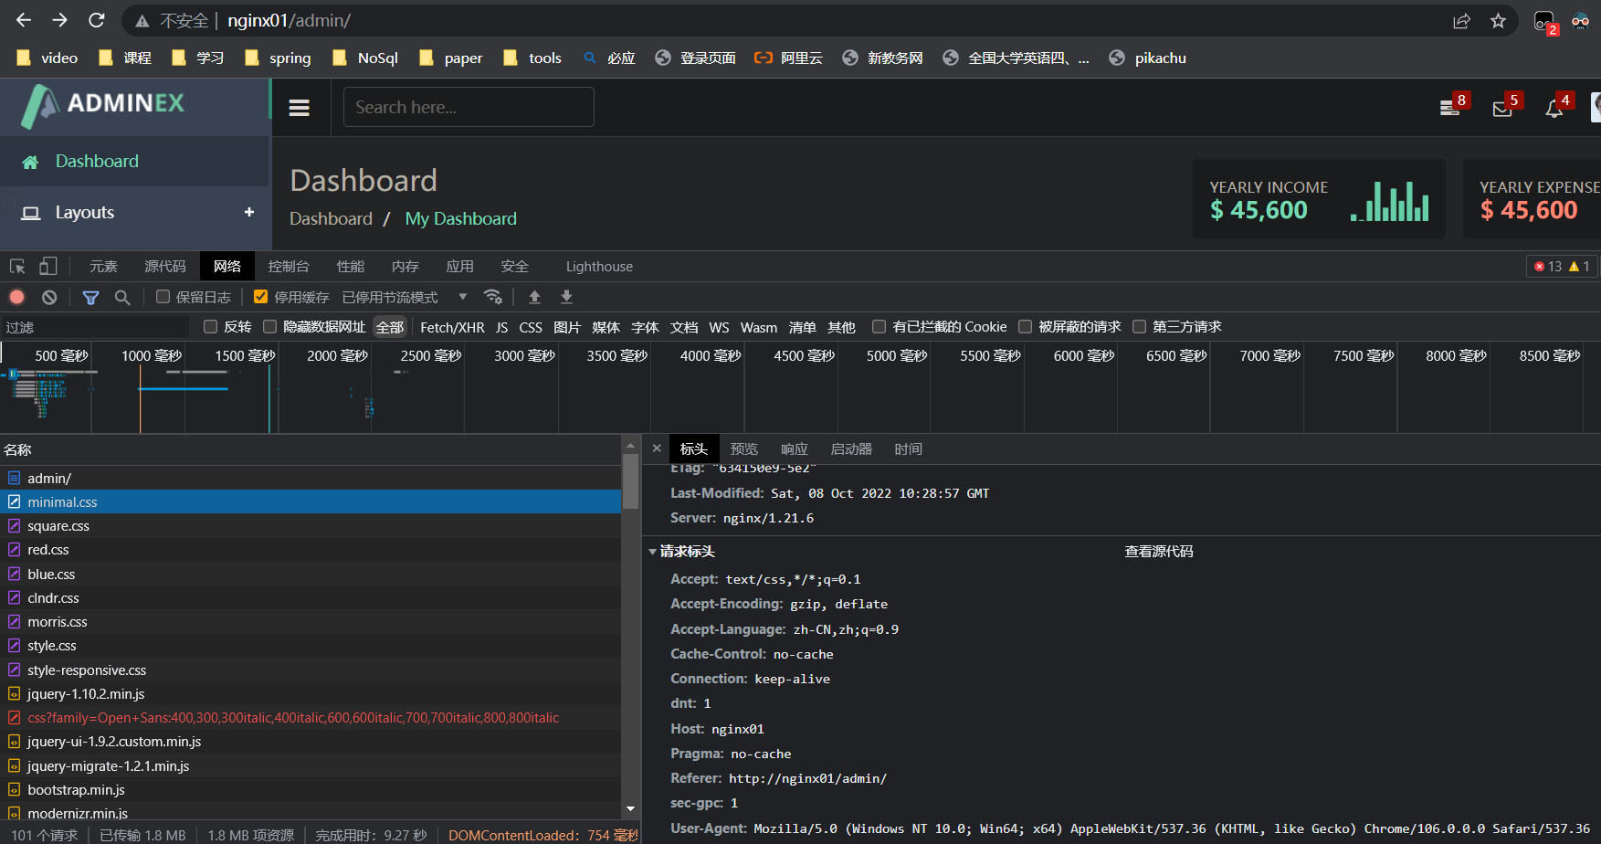Collapse the 请求标头 section

pos(652,552)
